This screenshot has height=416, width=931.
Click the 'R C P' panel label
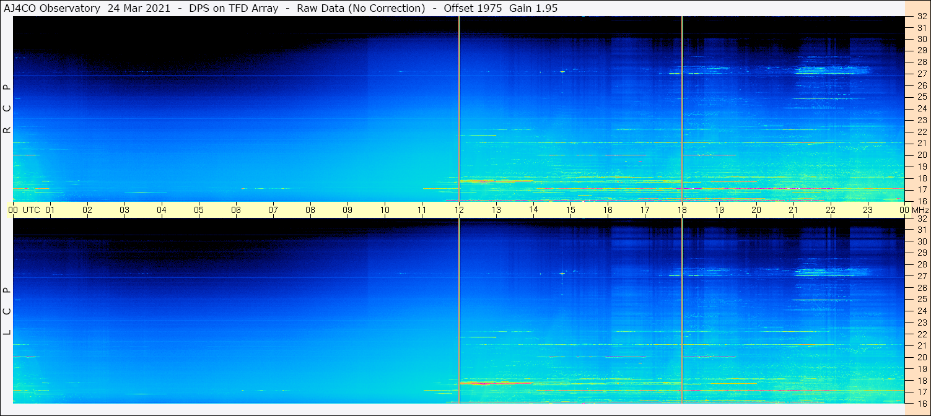pyautogui.click(x=7, y=108)
